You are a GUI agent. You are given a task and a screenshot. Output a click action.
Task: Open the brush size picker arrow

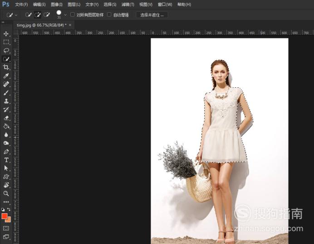tap(65, 15)
